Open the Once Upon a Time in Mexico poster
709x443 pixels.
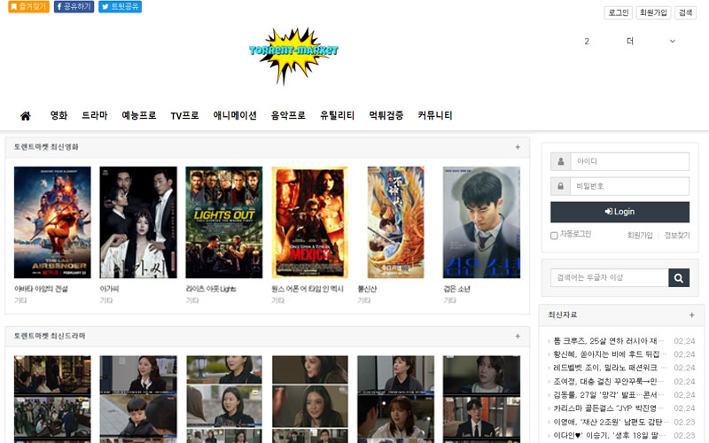[309, 222]
